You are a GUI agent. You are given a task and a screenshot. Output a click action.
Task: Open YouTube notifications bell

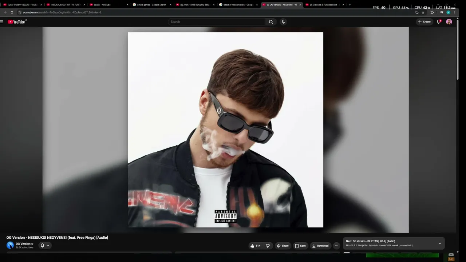(x=439, y=22)
